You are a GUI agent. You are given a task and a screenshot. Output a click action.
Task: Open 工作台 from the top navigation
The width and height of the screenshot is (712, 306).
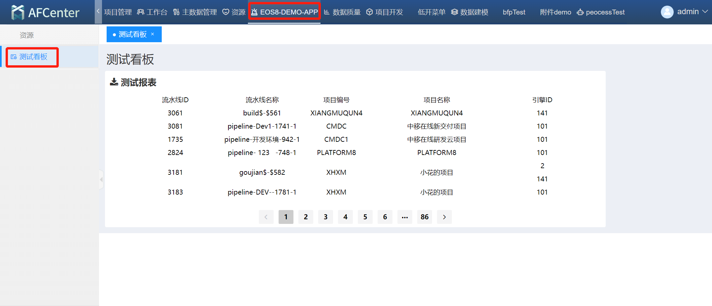(x=152, y=12)
